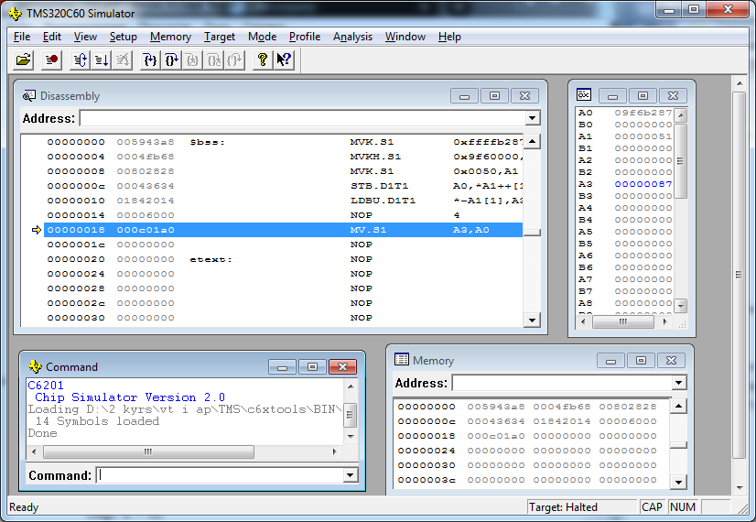Click the context help pointer-question icon

pyautogui.click(x=284, y=60)
